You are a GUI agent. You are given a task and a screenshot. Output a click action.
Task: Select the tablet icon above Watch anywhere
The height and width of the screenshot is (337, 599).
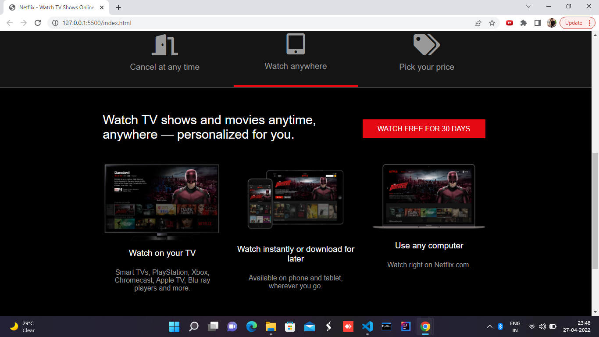[296, 43]
